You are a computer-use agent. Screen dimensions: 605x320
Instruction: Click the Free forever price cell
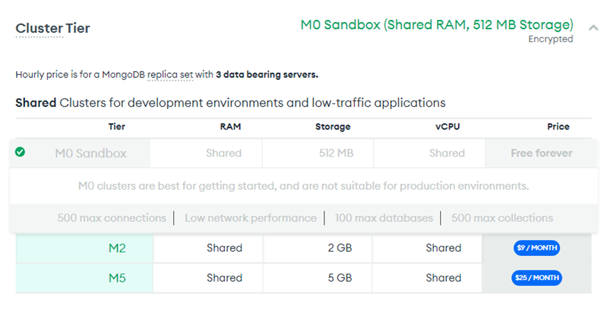tap(541, 154)
